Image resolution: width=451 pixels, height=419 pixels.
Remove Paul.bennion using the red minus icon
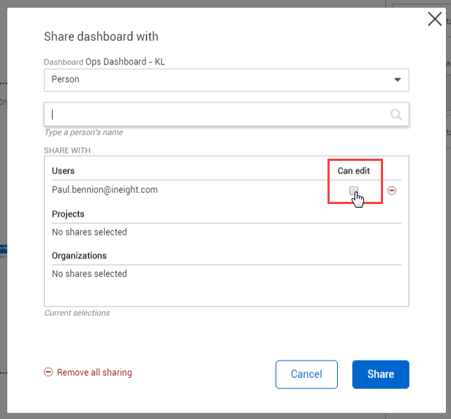coord(392,191)
